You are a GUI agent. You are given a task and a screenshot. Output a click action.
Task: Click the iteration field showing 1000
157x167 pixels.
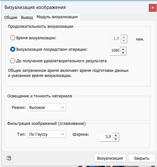tap(115, 51)
